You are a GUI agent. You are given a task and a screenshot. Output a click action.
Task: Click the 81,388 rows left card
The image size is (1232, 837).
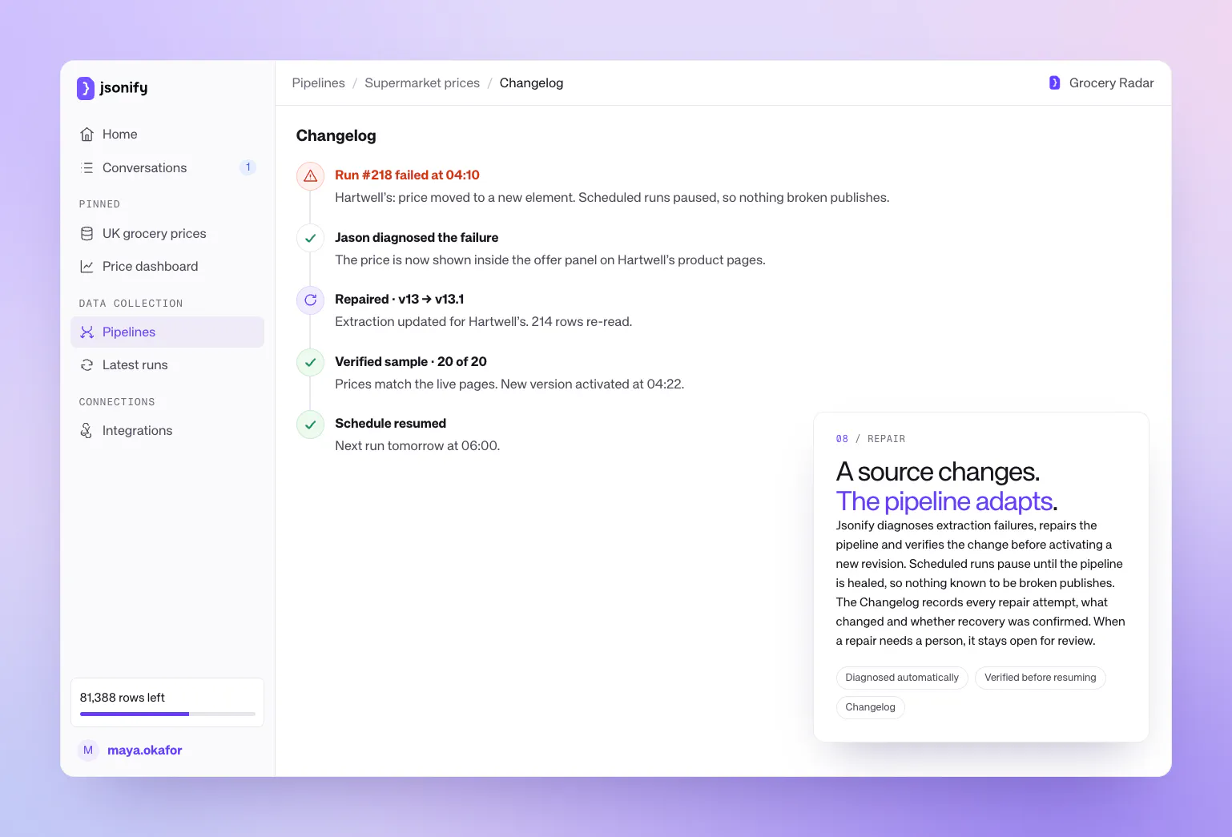tap(167, 702)
